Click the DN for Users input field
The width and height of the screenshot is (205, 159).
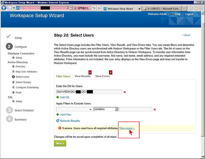[x=89, y=92]
